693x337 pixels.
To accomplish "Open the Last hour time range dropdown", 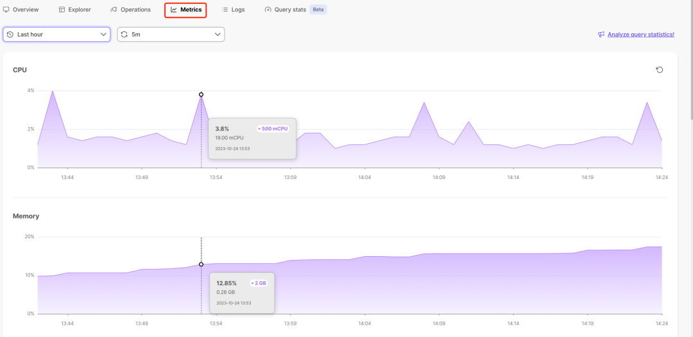I will point(56,34).
